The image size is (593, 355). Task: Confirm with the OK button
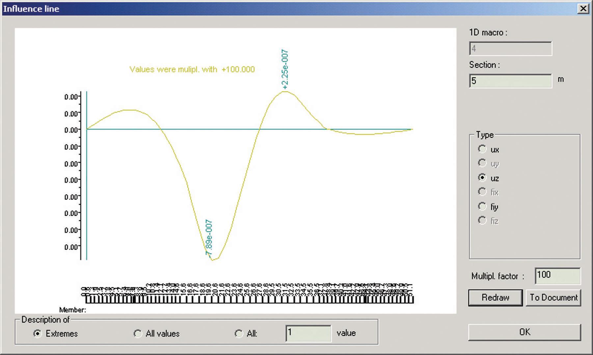click(524, 332)
